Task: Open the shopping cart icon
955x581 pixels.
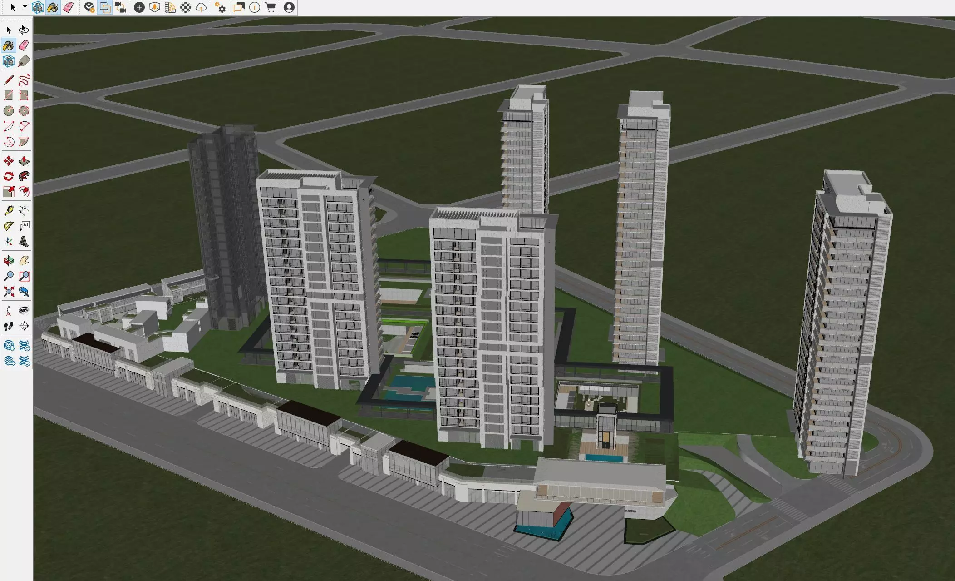Action: pyautogui.click(x=270, y=7)
